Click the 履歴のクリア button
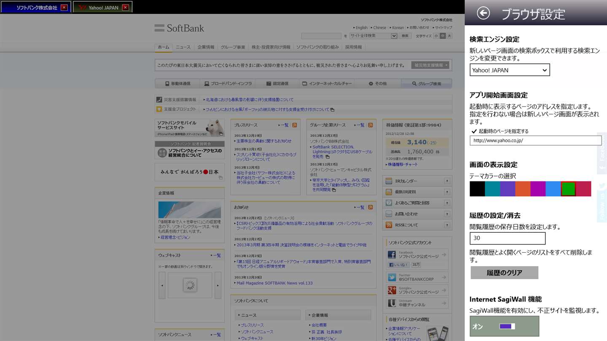 tap(504, 272)
